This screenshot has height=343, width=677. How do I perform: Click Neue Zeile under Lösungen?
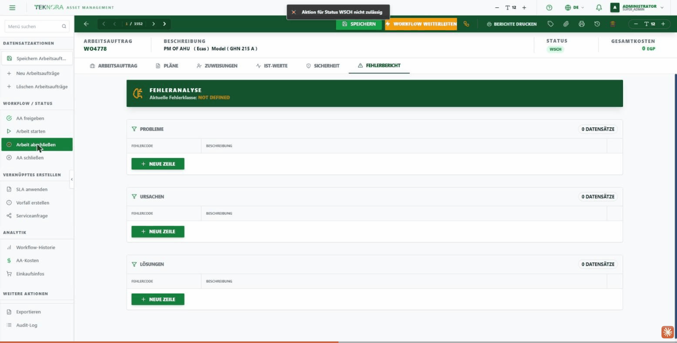[158, 299]
